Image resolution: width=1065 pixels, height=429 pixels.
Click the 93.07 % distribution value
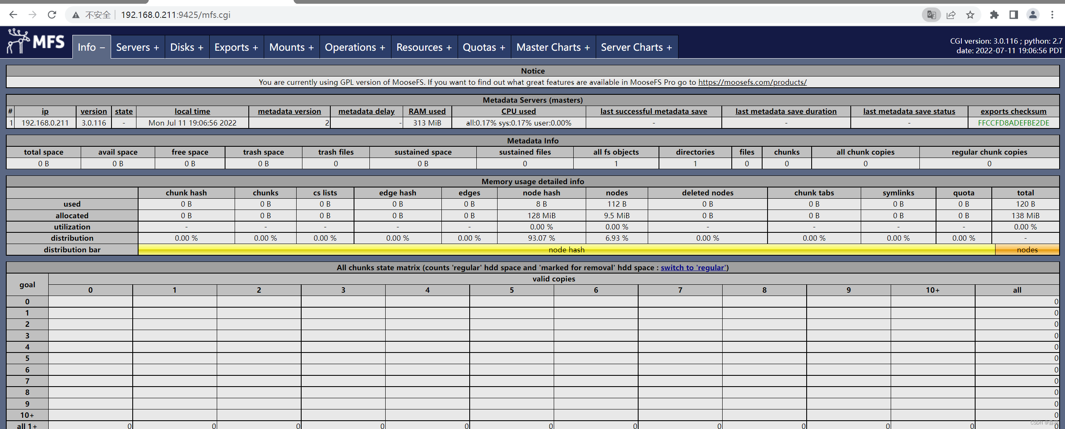pos(541,238)
